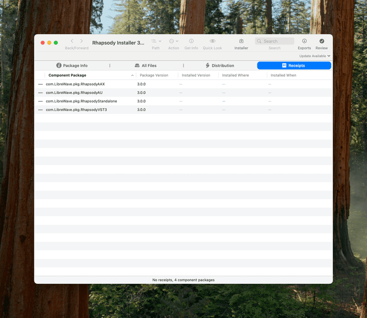Sort by Installed When column

[283, 75]
